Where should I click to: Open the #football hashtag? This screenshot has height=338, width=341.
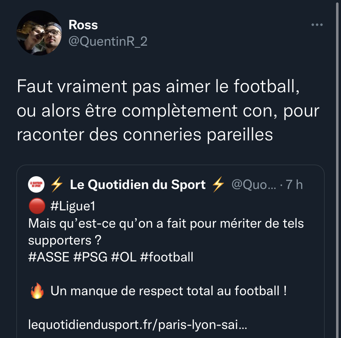pyautogui.click(x=166, y=257)
